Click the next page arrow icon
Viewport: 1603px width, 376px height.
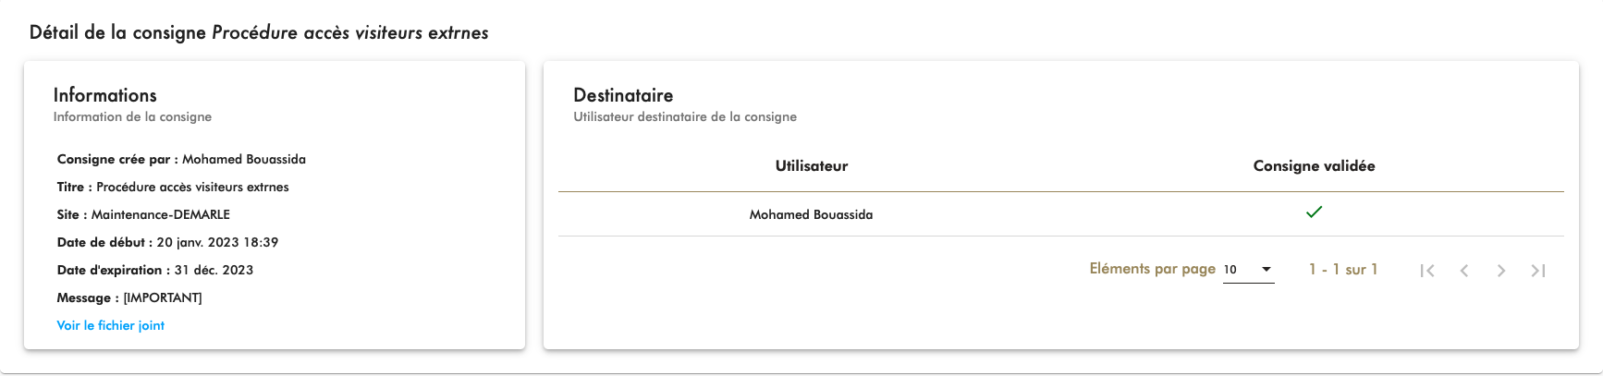[1501, 271]
